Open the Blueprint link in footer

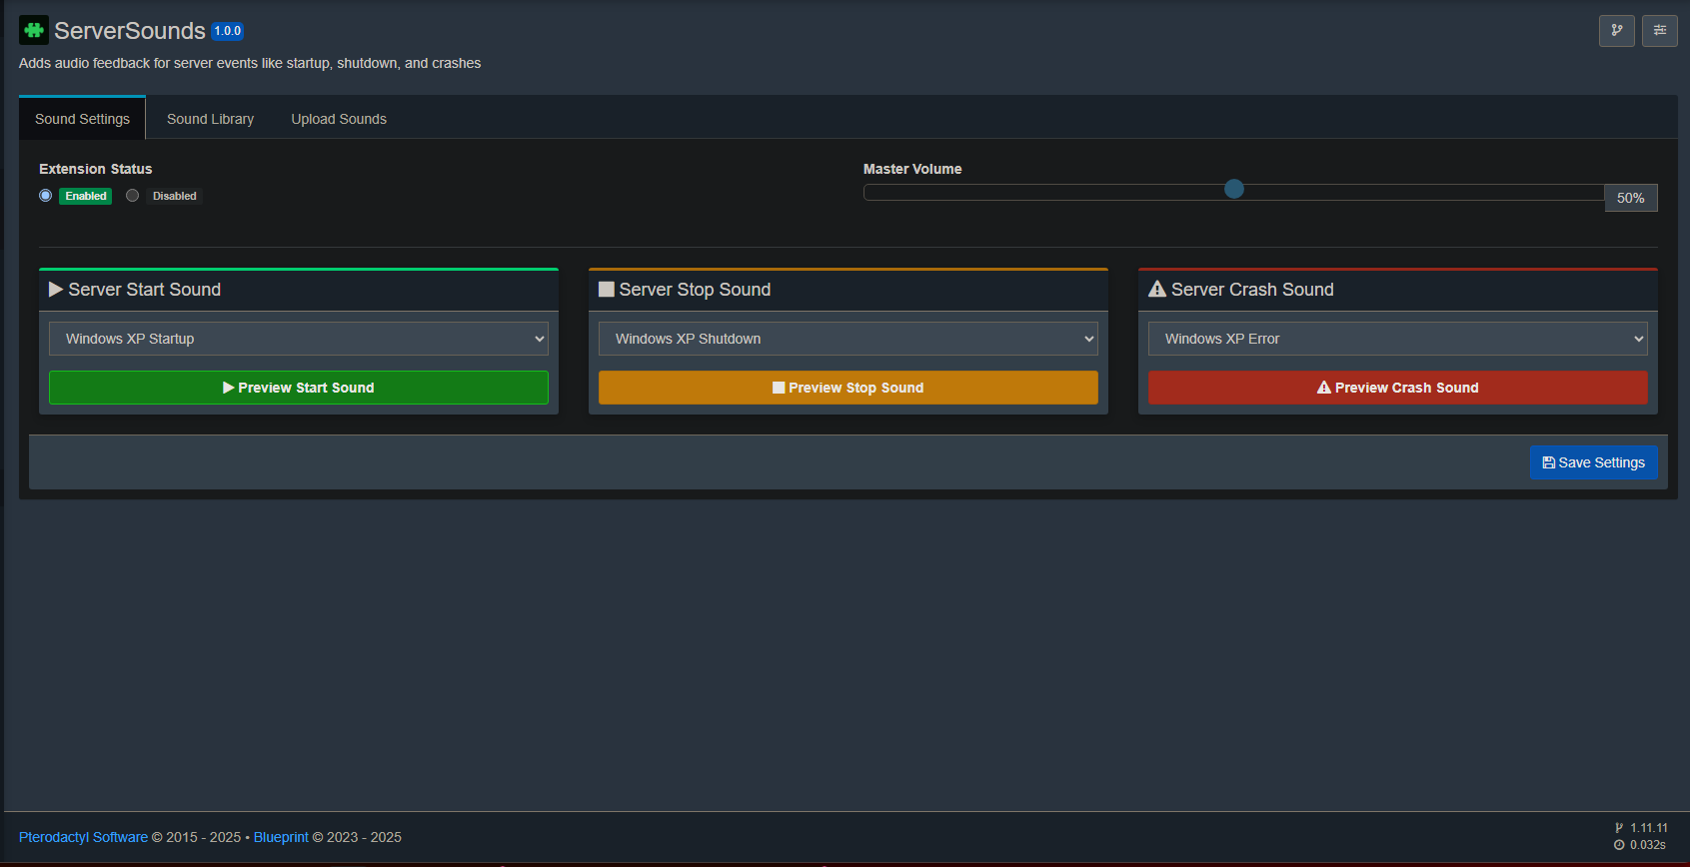pyautogui.click(x=281, y=837)
